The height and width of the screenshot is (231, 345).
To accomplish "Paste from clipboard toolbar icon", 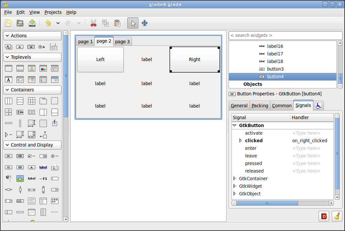I will (117, 23).
